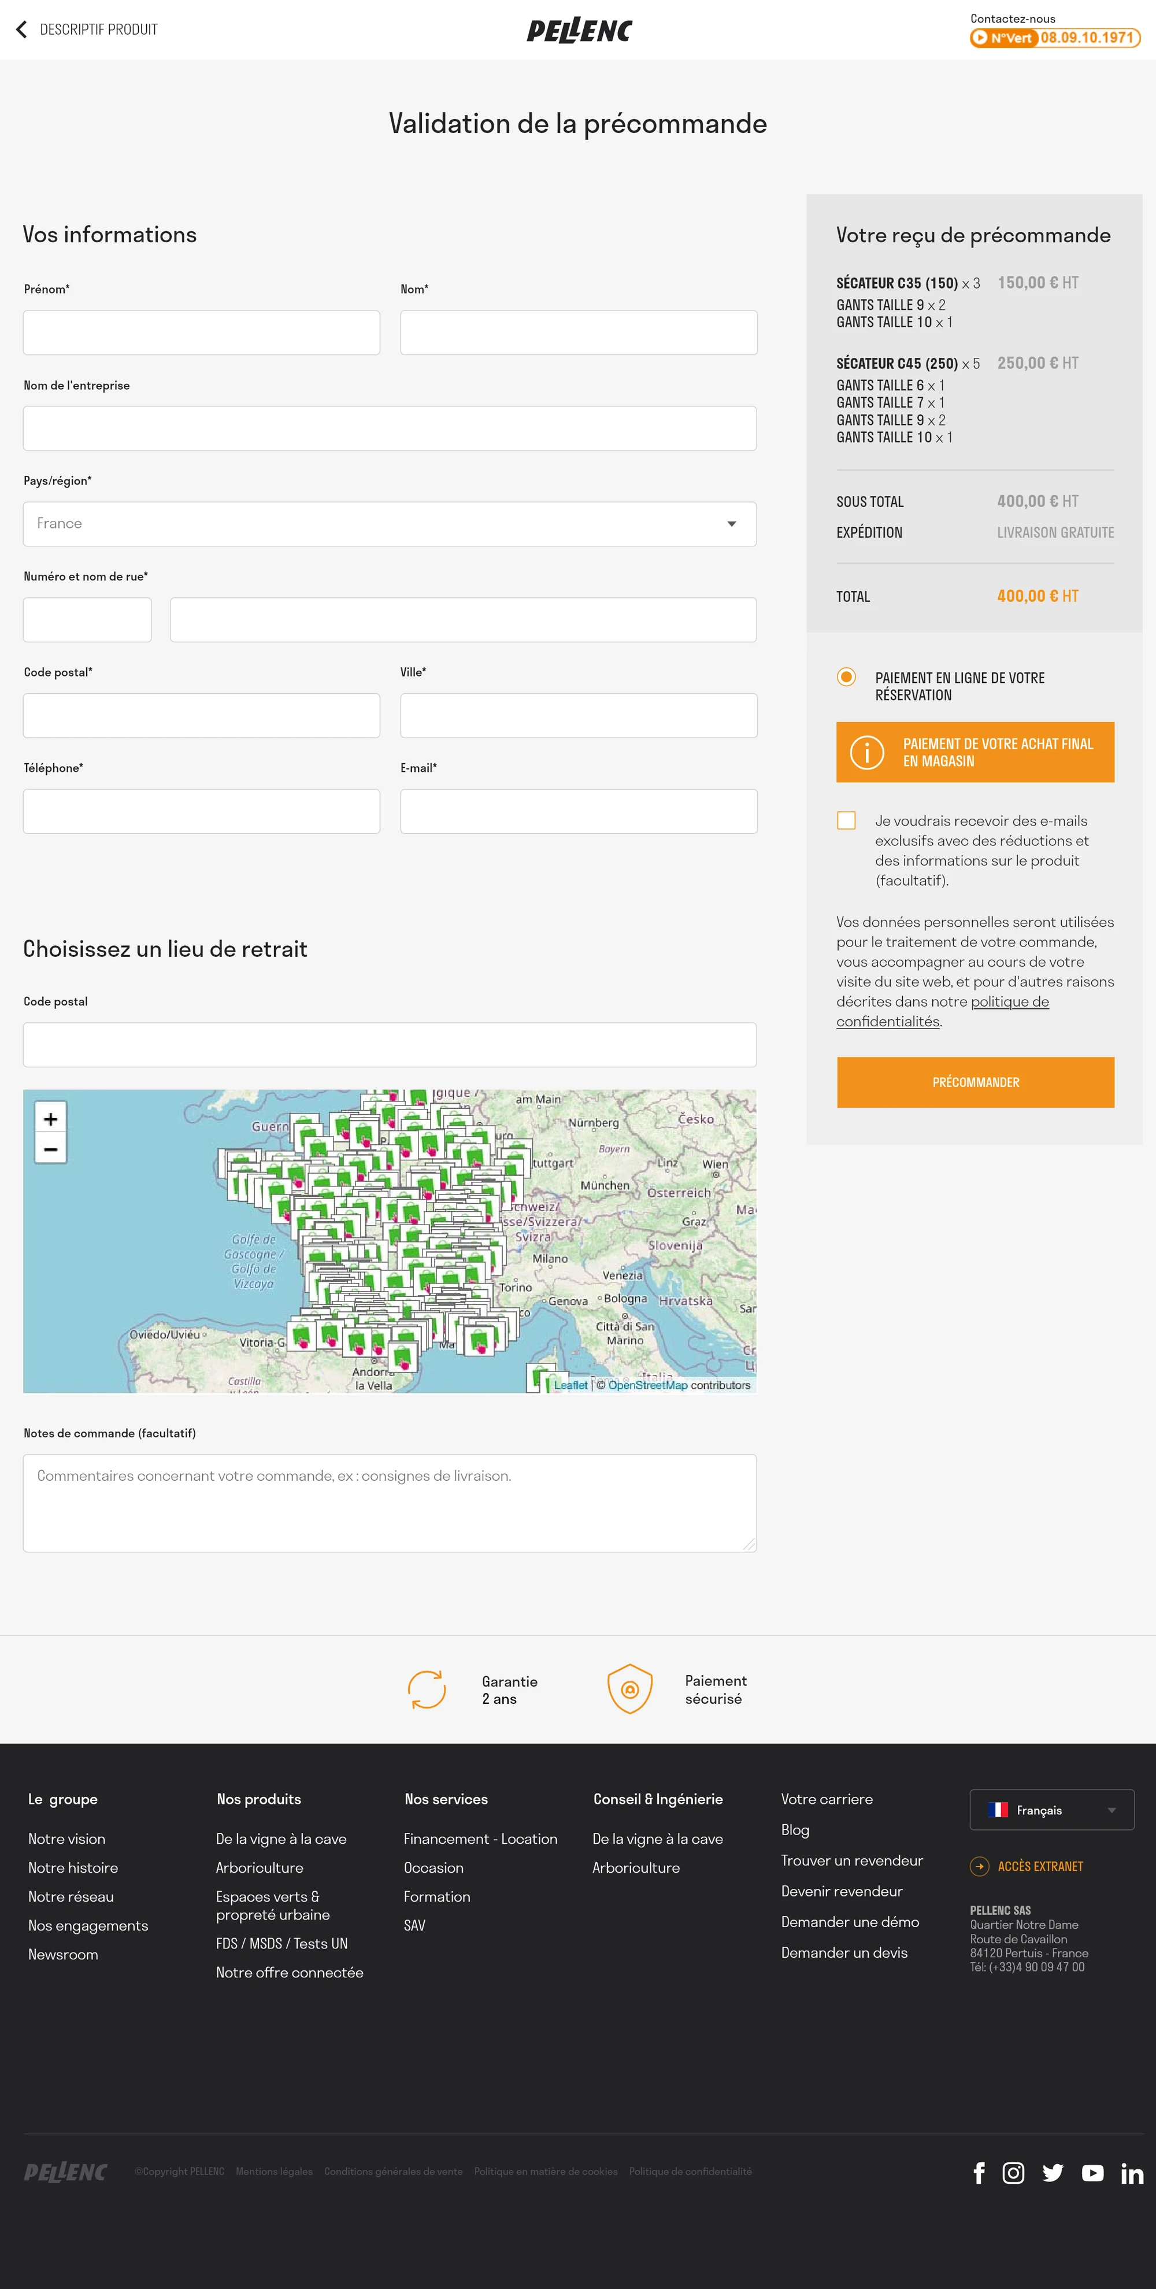Zoom in on the pickup map
Image resolution: width=1156 pixels, height=2289 pixels.
pos(51,1119)
